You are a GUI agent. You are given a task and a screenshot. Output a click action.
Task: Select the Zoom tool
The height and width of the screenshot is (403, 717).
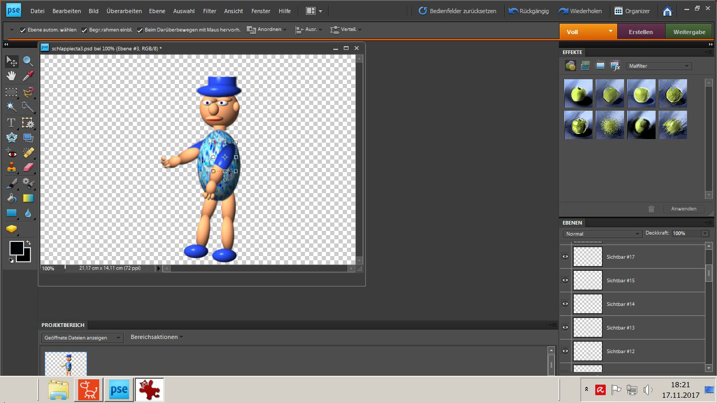click(28, 61)
